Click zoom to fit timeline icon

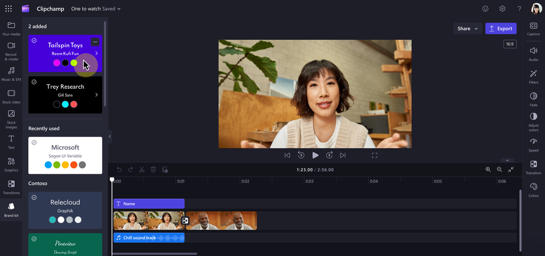pos(511,169)
